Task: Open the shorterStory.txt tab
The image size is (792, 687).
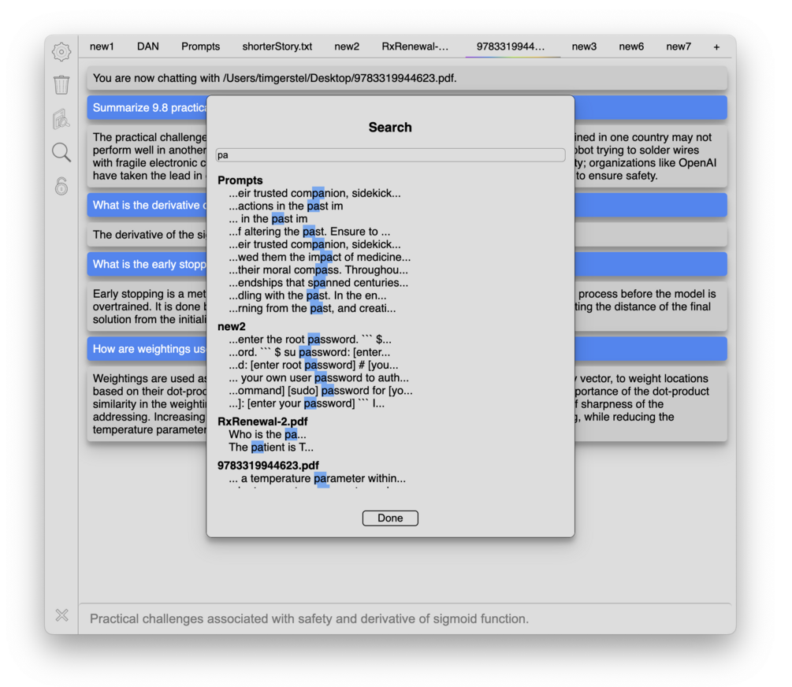Action: coord(277,46)
